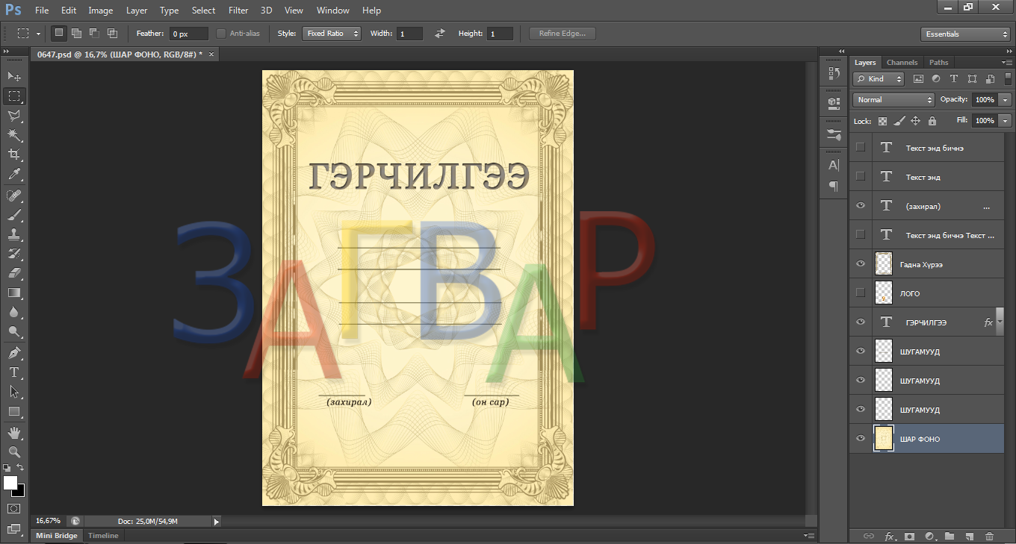Toggle Quick Mask mode
1016x544 pixels.
[13, 508]
